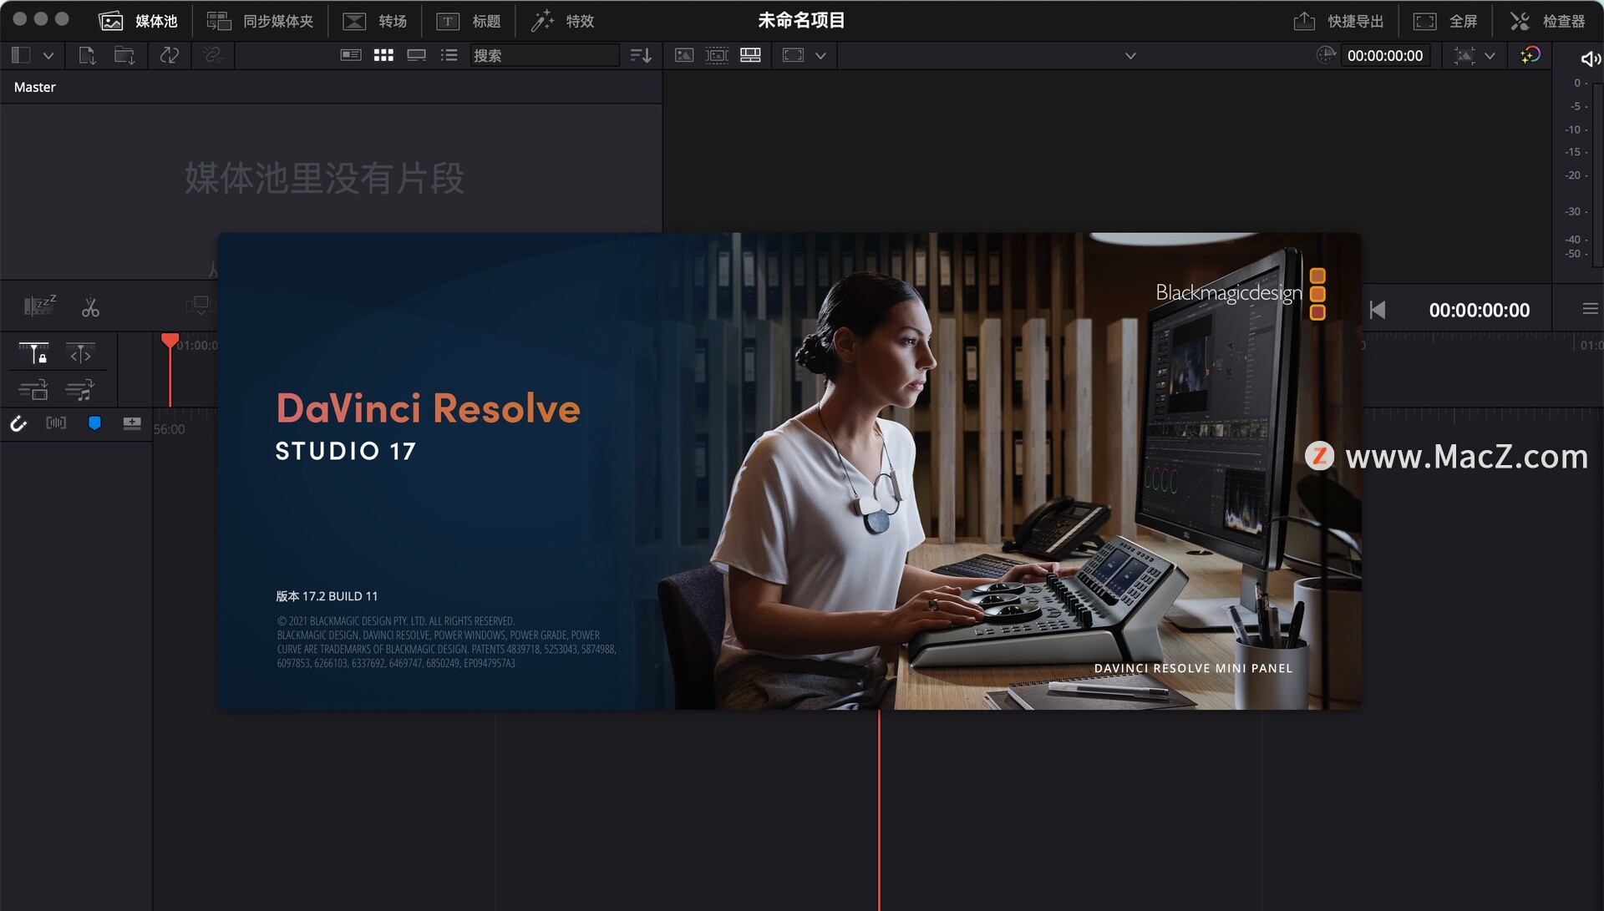Click the add track icon
The image size is (1604, 911).
pyautogui.click(x=132, y=423)
